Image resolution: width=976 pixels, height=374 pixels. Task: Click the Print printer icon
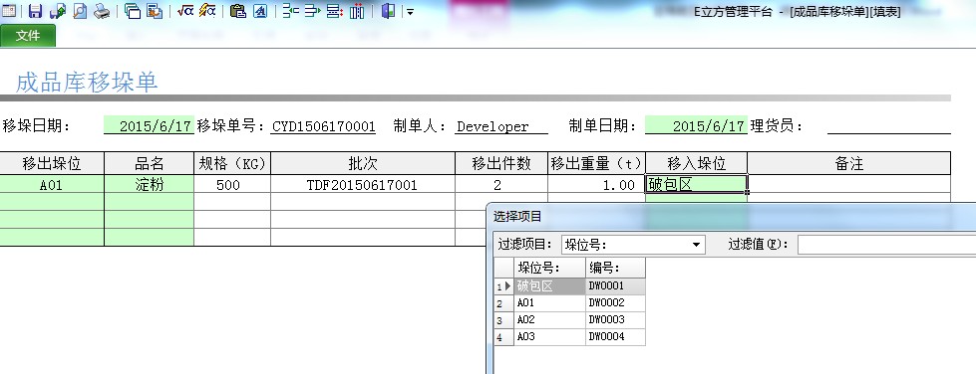[x=102, y=11]
